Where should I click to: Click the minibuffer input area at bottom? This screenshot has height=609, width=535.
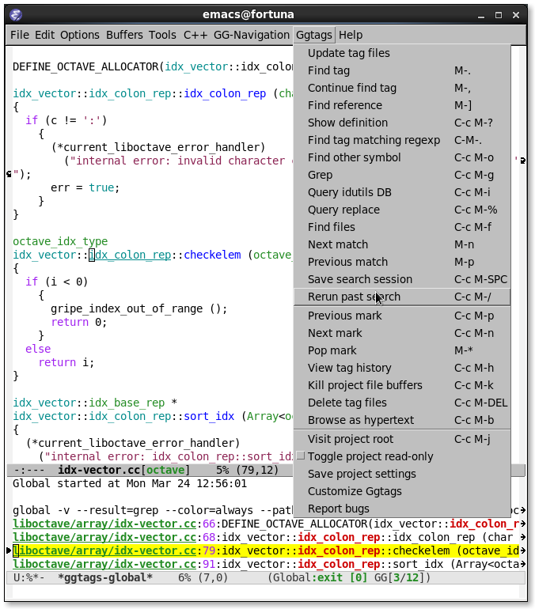266,592
